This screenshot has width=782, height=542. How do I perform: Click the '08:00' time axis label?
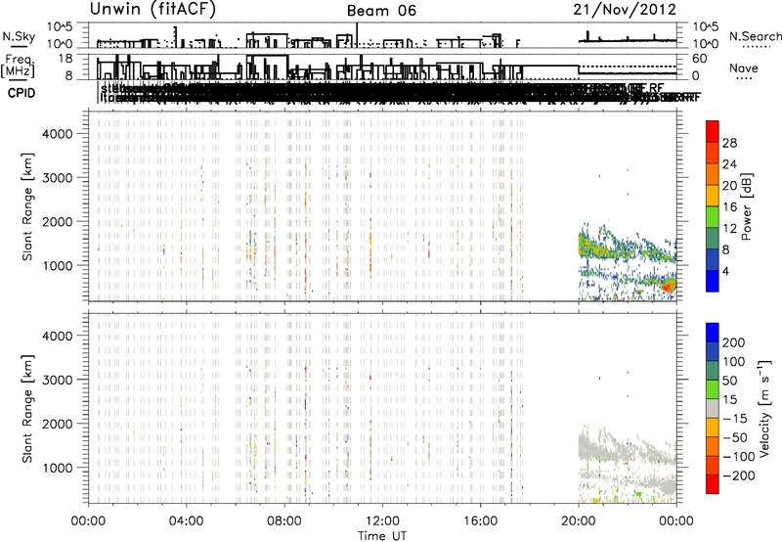[x=284, y=521]
